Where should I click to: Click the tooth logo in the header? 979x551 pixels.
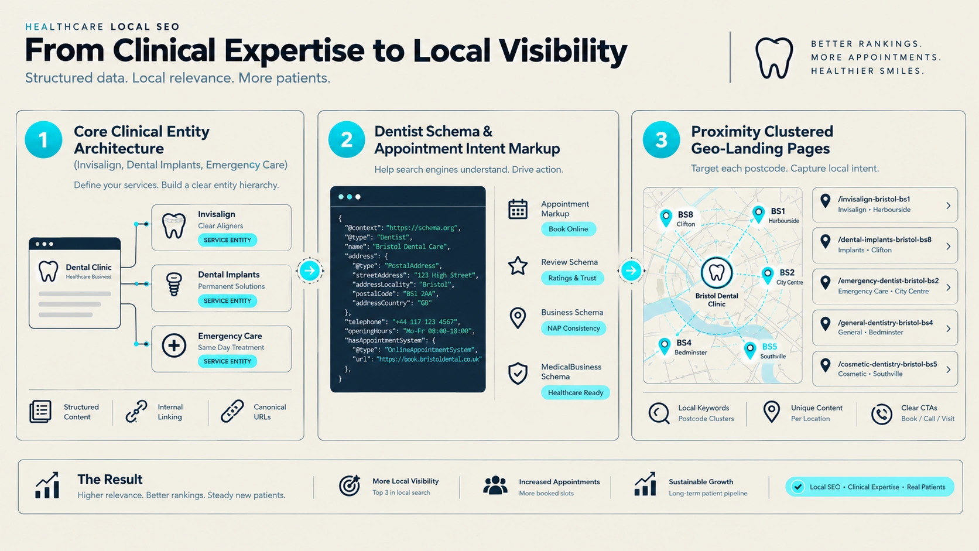tap(774, 58)
